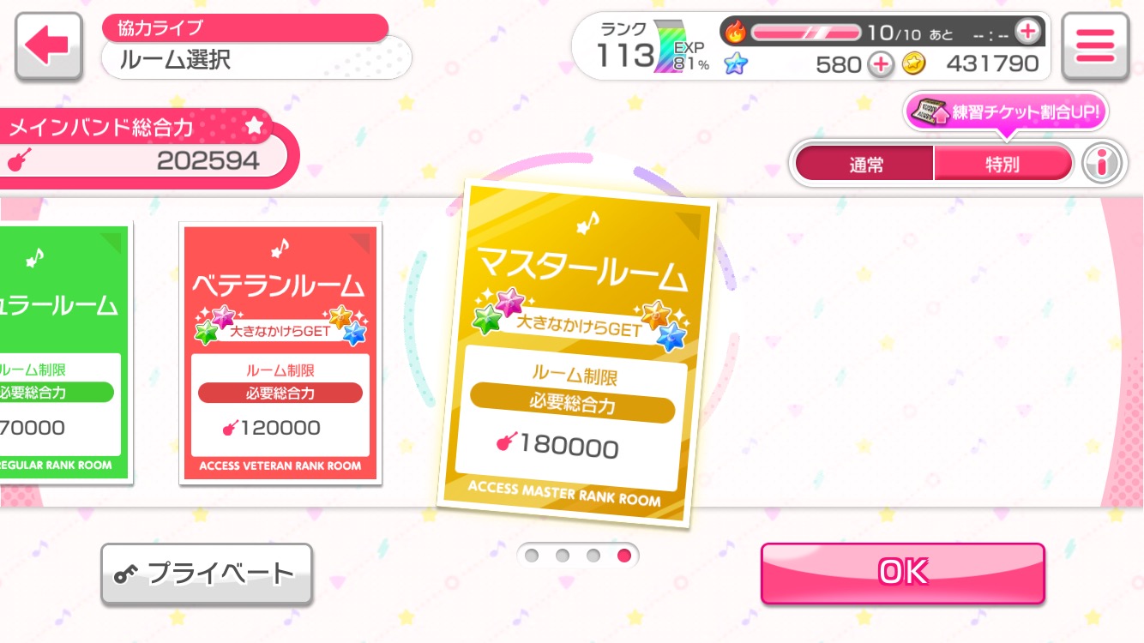This screenshot has width=1144, height=643.
Task: Tap the pink stamina gauge bar
Action: coord(805,33)
